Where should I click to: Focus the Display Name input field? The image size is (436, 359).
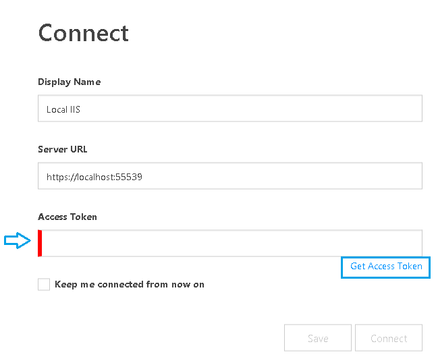(x=230, y=109)
